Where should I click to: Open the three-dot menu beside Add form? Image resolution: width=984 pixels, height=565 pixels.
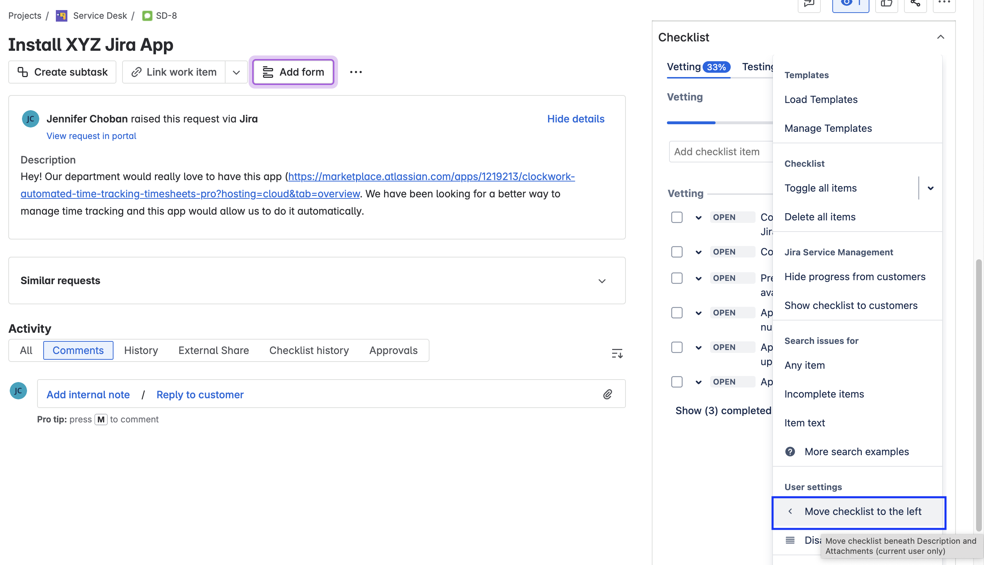coord(356,72)
